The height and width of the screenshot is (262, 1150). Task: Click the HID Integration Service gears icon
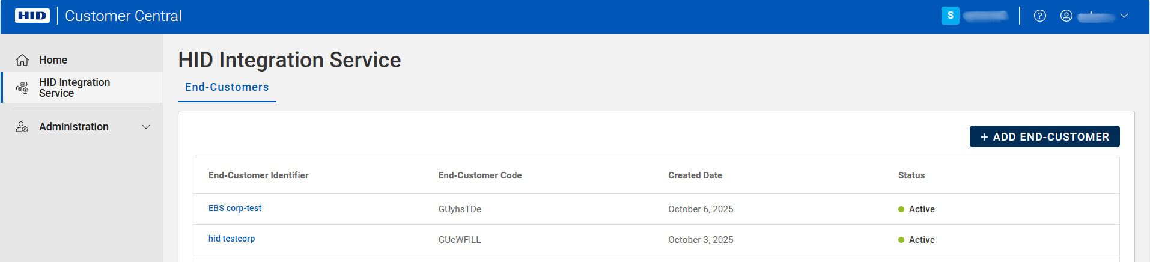click(22, 88)
